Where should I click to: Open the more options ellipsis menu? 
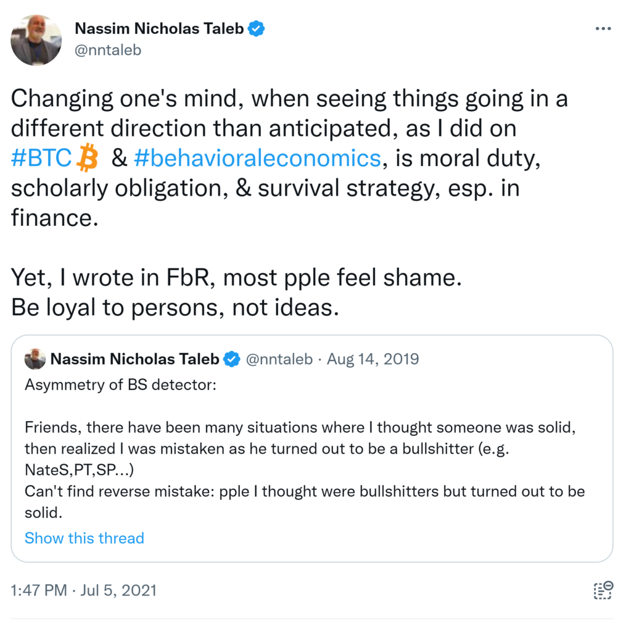[603, 29]
